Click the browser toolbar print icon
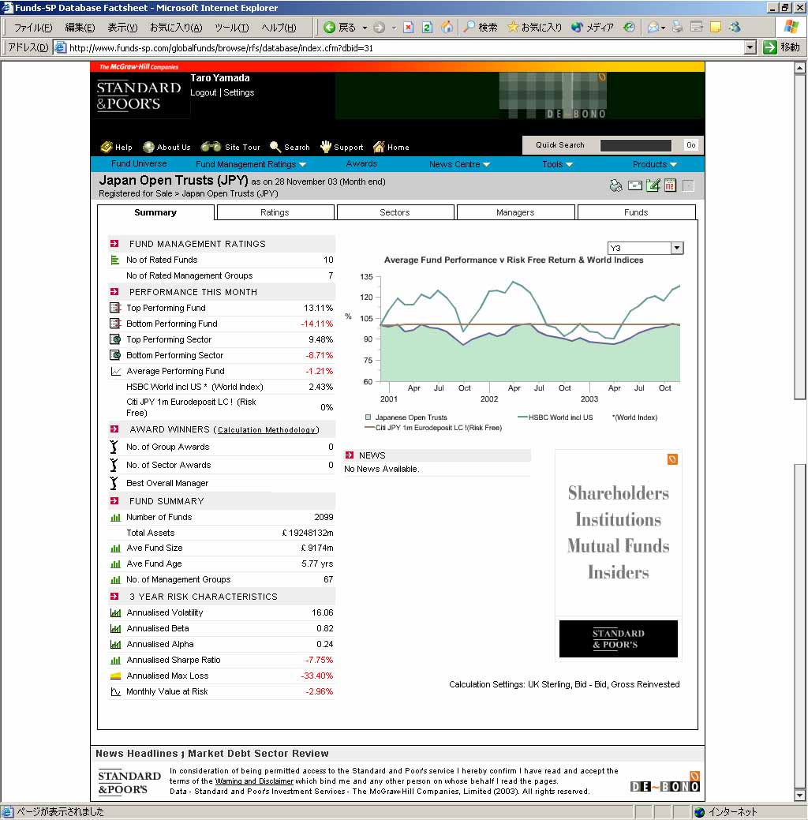Image resolution: width=808 pixels, height=820 pixels. pyautogui.click(x=677, y=27)
